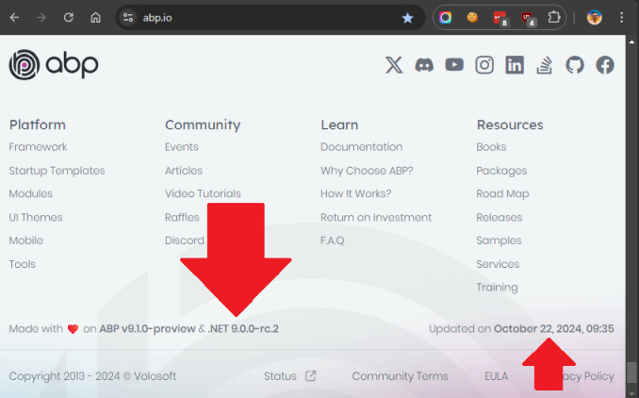Open the browser home page

click(95, 18)
